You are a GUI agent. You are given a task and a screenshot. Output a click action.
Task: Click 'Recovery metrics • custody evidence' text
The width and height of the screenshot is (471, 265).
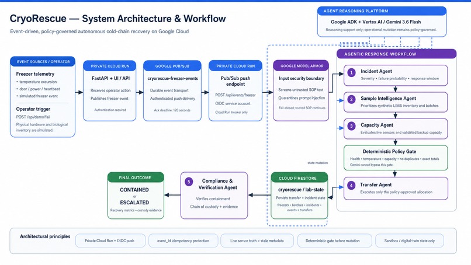(x=136, y=210)
